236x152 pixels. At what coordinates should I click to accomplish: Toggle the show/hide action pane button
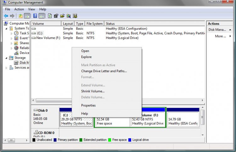click(x=42, y=16)
